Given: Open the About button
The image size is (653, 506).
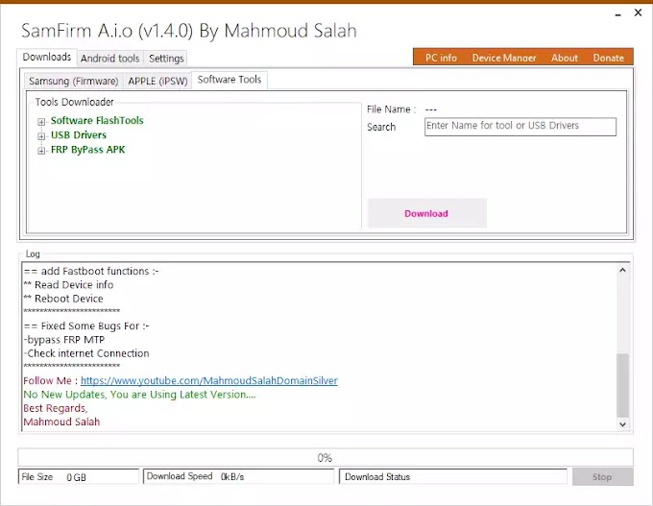Looking at the screenshot, I should click(565, 58).
